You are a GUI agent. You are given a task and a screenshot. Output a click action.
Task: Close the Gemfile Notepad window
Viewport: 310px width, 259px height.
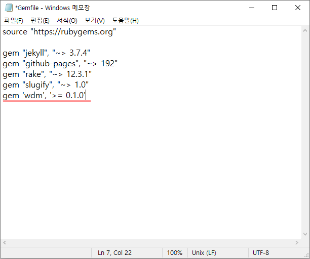(298, 8)
